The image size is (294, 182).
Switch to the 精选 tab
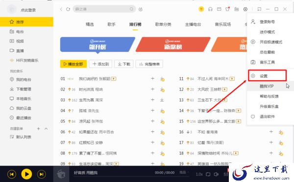tap(90, 24)
